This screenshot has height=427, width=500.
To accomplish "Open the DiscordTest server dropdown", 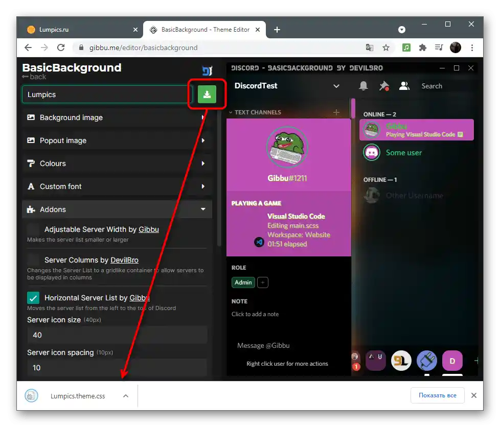I will pos(336,86).
